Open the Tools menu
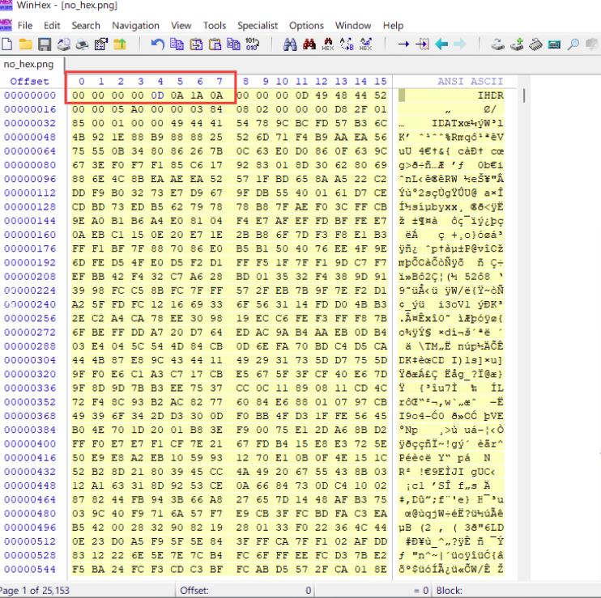 tap(215, 25)
